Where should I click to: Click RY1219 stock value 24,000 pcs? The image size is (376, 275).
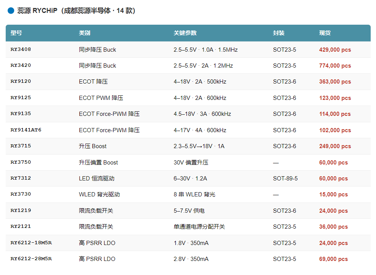coord(333,211)
